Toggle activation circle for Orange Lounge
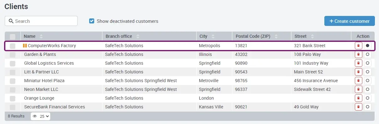 (x=367, y=98)
